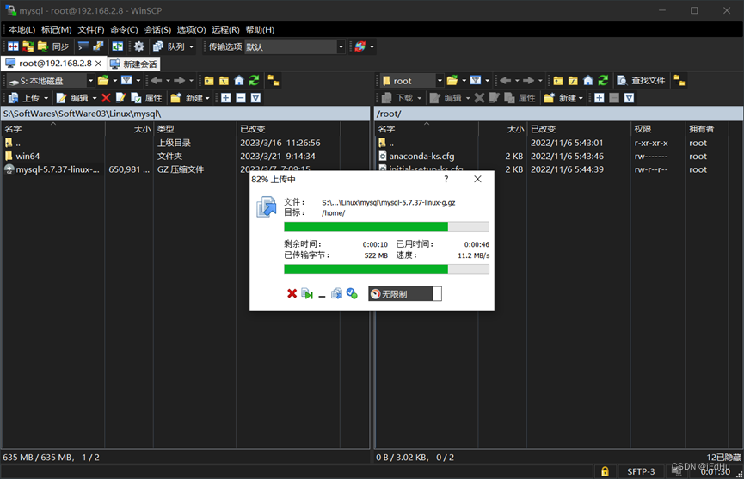
Task: Sort local files by 类型 column
Action: click(x=194, y=129)
